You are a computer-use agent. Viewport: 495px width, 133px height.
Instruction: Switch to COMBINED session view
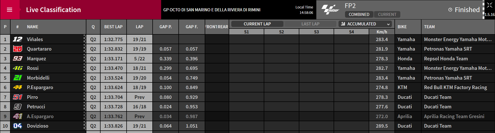tap(359, 14)
